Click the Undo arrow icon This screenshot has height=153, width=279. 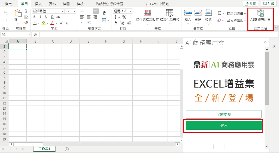pyautogui.click(x=5, y=13)
